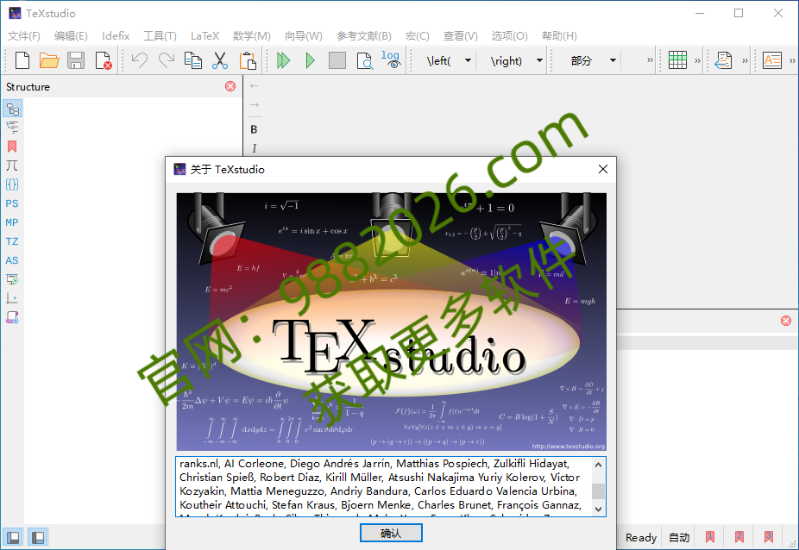Undo last action in toolbar

tap(140, 60)
